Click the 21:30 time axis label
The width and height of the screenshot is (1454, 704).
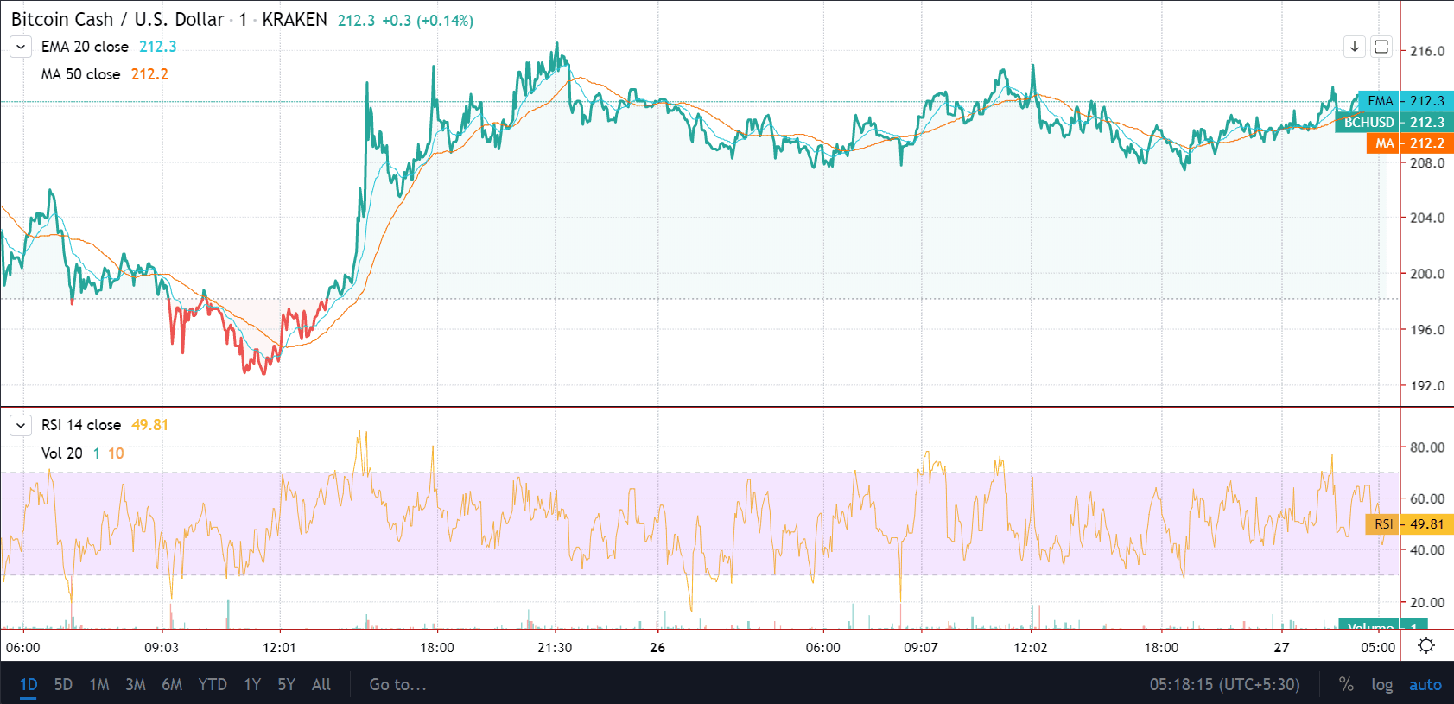pyautogui.click(x=555, y=648)
